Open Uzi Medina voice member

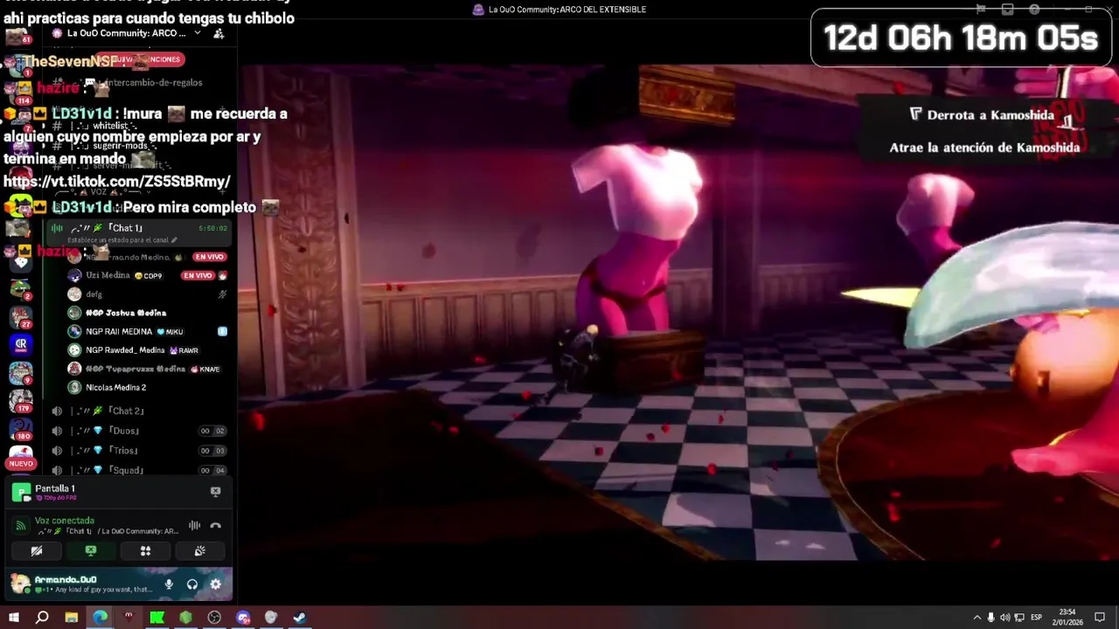click(x=109, y=276)
